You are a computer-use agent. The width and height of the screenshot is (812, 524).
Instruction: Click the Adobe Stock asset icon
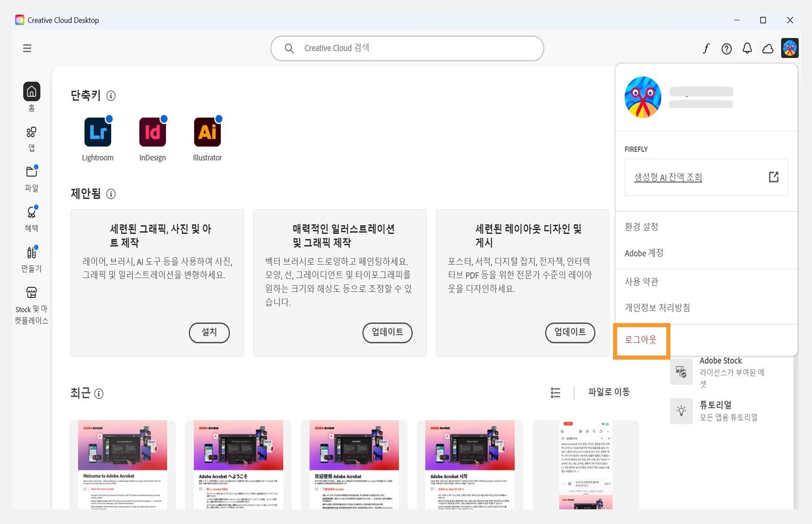coord(681,372)
